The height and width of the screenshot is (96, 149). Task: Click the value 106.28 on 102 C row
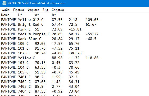click(x=75, y=53)
